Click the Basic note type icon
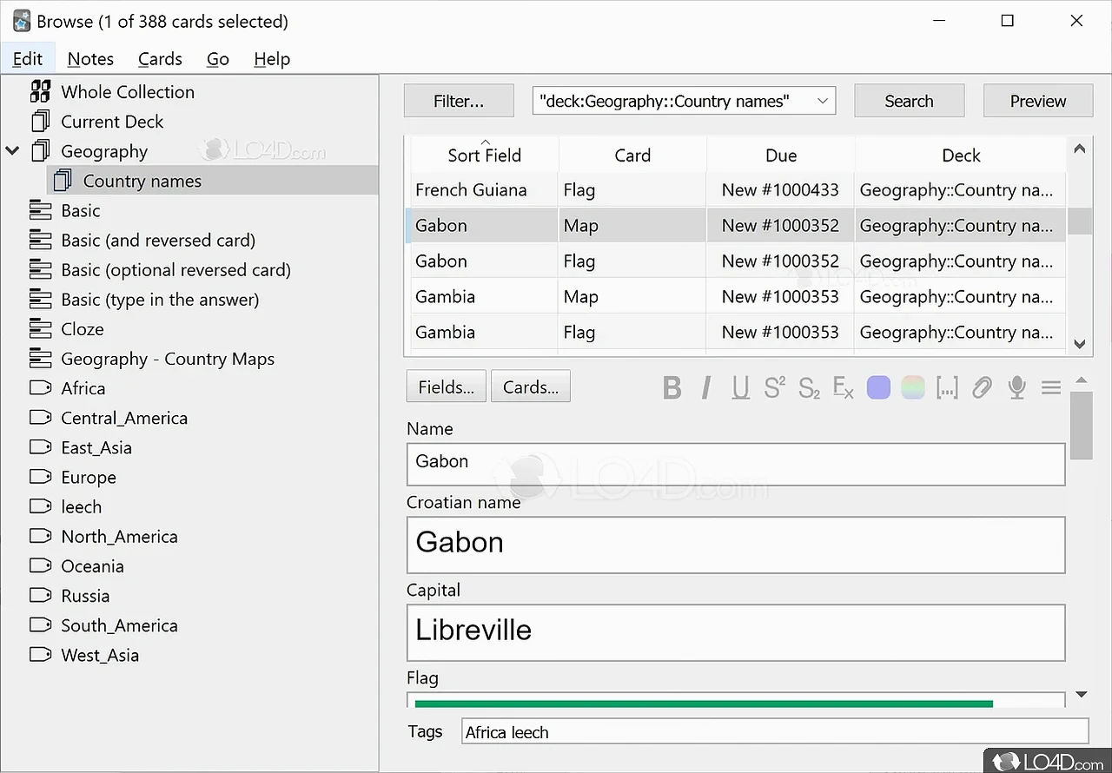This screenshot has width=1112, height=773. tap(40, 210)
